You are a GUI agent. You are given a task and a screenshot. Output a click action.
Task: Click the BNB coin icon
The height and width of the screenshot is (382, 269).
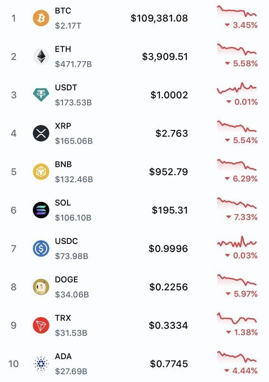pyautogui.click(x=41, y=172)
